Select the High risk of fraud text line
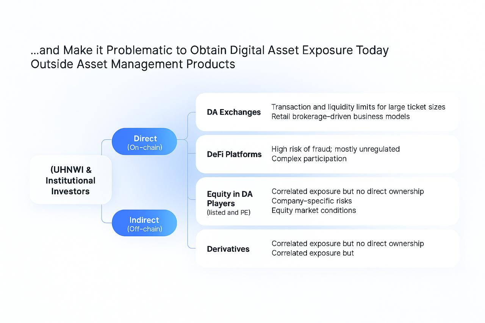This screenshot has height=323, width=485. (x=335, y=149)
